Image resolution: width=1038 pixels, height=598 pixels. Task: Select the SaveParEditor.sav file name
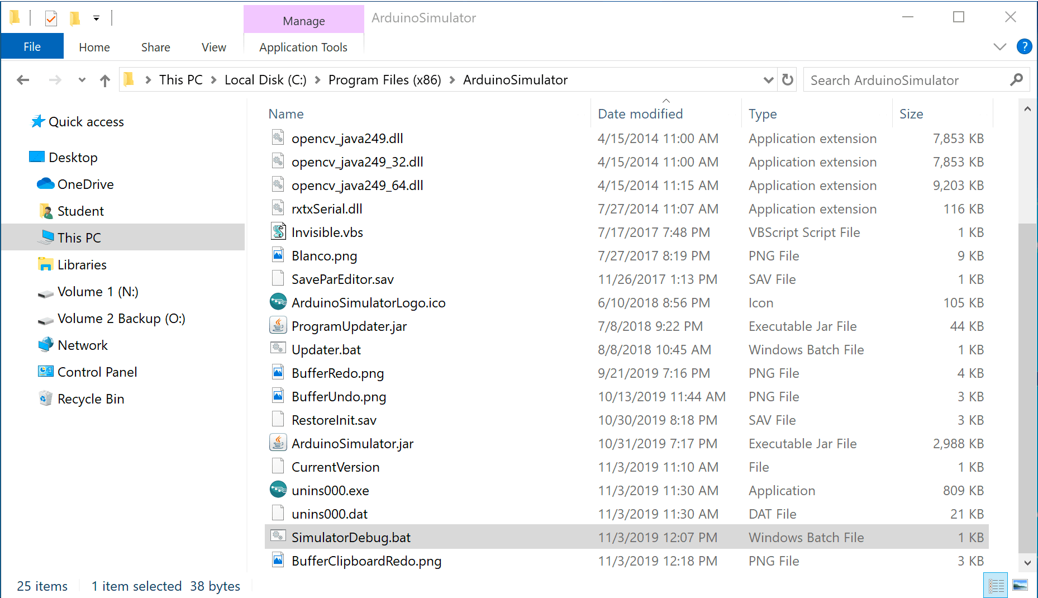(342, 279)
